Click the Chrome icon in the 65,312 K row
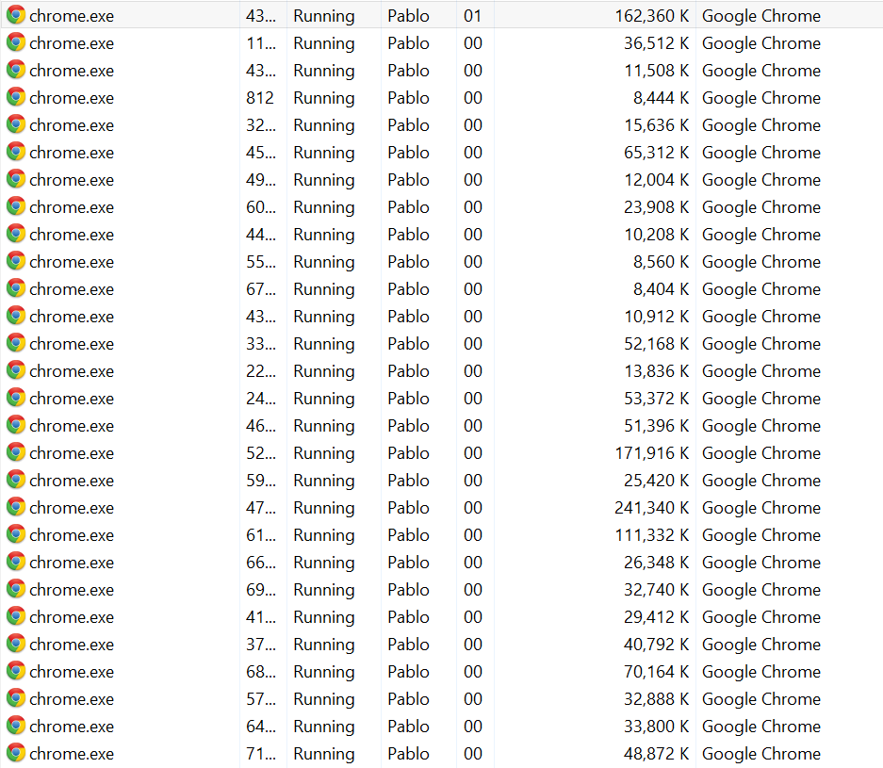The image size is (883, 768). (16, 152)
